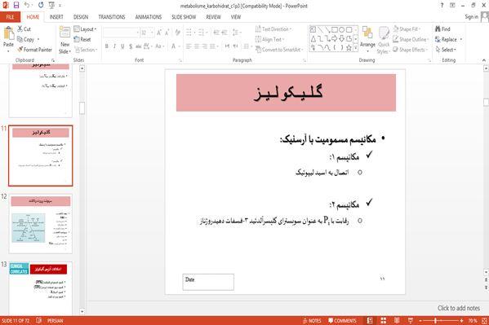Click NOTES button in status bar
The width and height of the screenshot is (489, 325).
click(x=312, y=321)
